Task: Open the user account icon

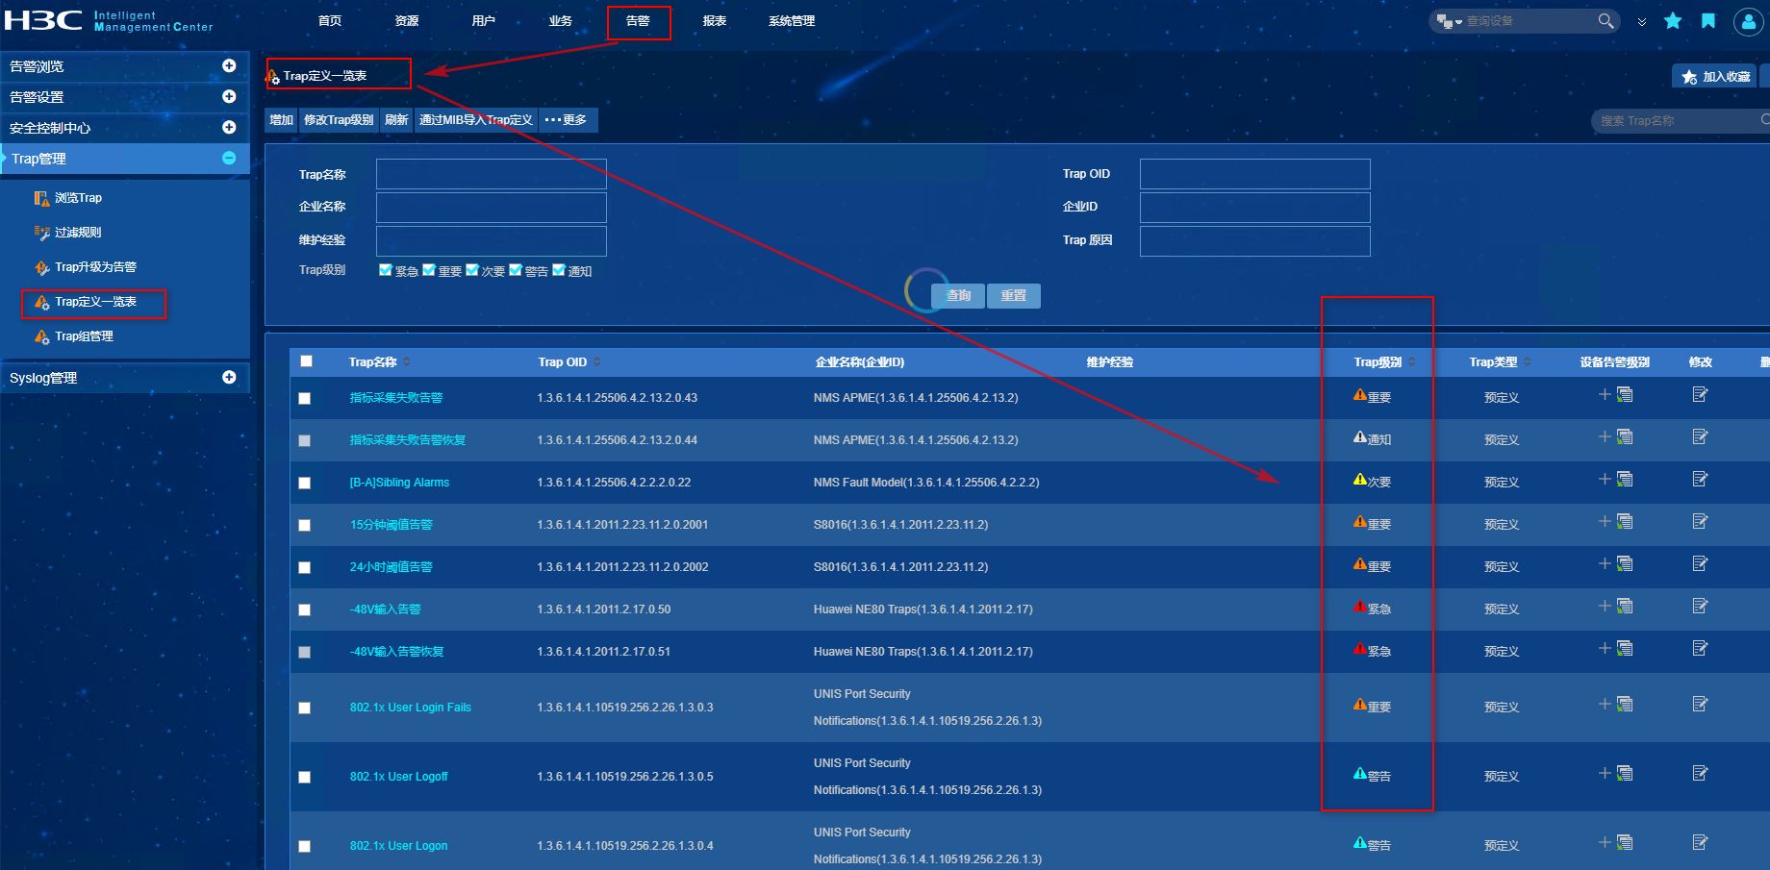Action: 1748,21
